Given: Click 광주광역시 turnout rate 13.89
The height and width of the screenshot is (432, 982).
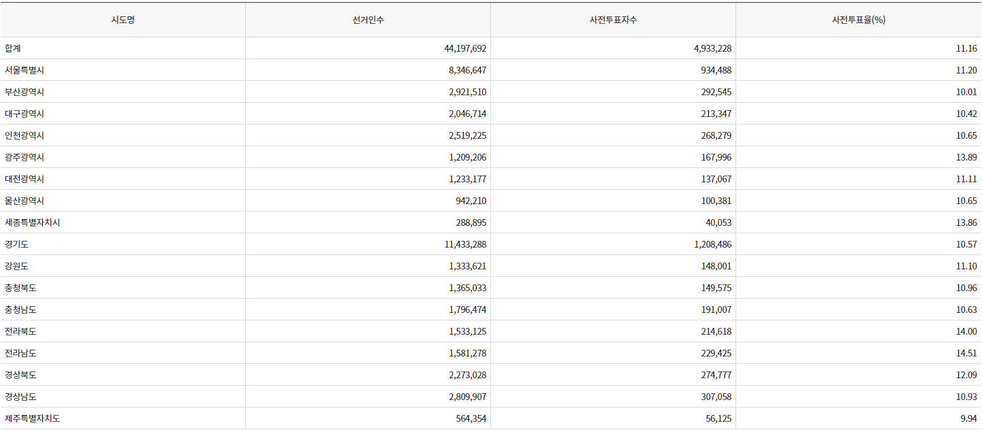Looking at the screenshot, I should pos(966,157).
